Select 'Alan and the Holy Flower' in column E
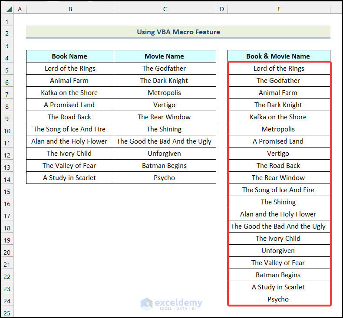 click(x=279, y=214)
